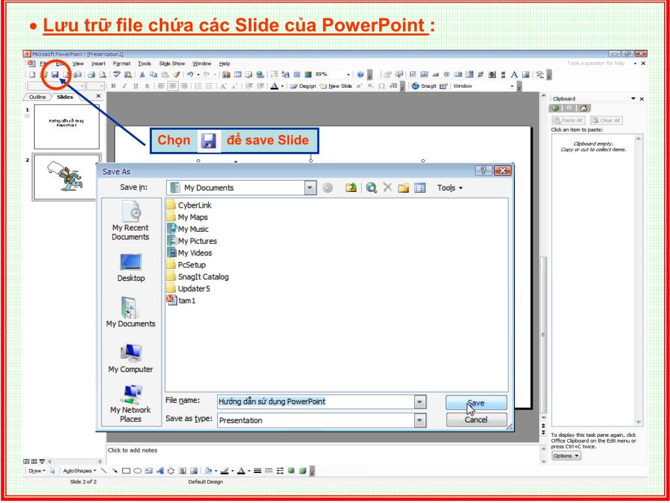Click the Insert Table icon in toolbar

click(x=238, y=75)
